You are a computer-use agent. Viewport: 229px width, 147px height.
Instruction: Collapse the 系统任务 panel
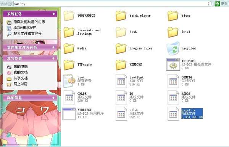(x=53, y=14)
